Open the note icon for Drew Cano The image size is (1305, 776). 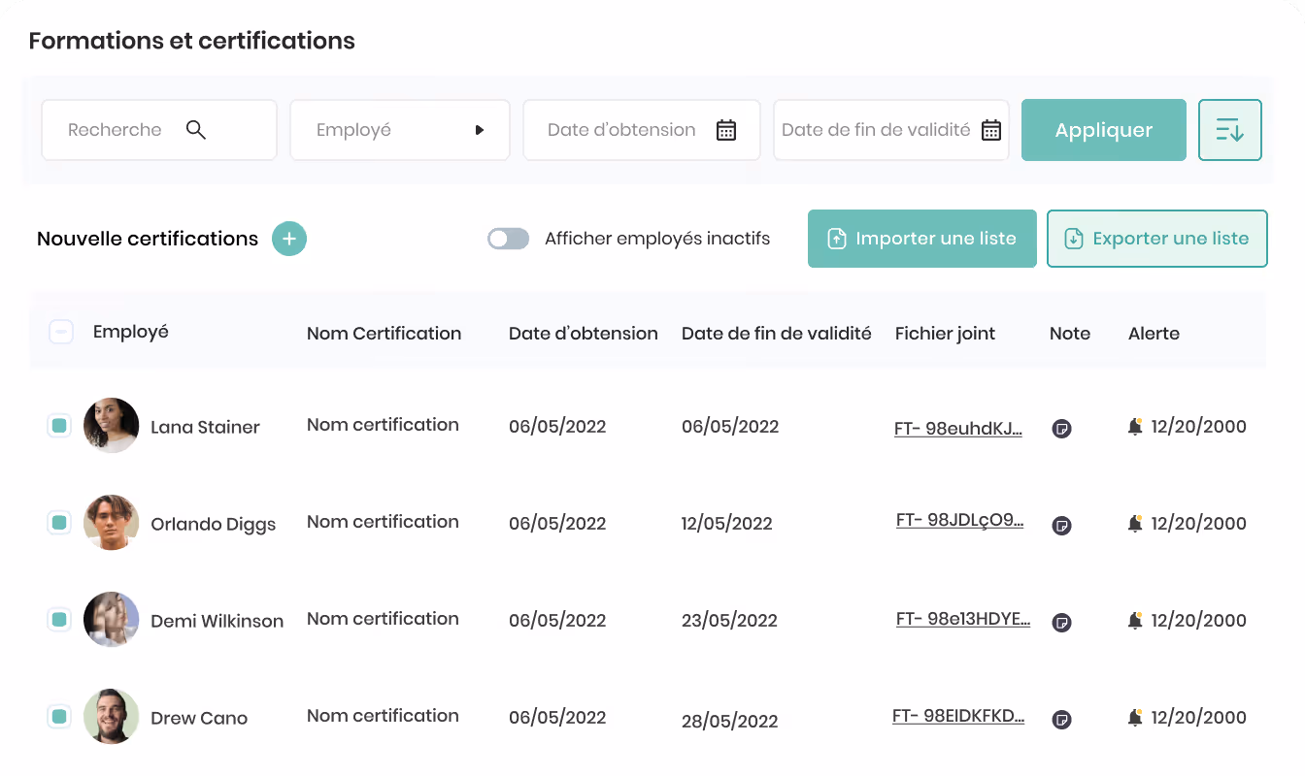tap(1062, 719)
